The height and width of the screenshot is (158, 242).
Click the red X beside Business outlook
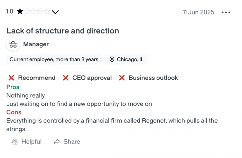122,78
